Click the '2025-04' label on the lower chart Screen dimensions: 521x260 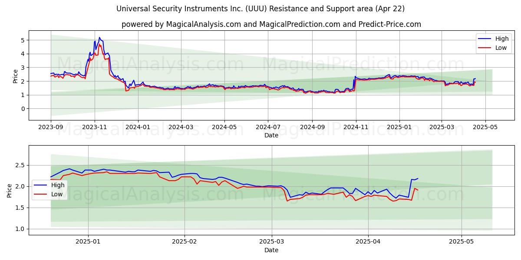[x=368, y=242]
